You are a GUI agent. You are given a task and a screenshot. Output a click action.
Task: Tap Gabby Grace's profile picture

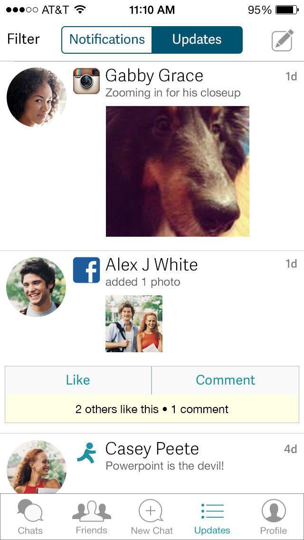coord(36,97)
